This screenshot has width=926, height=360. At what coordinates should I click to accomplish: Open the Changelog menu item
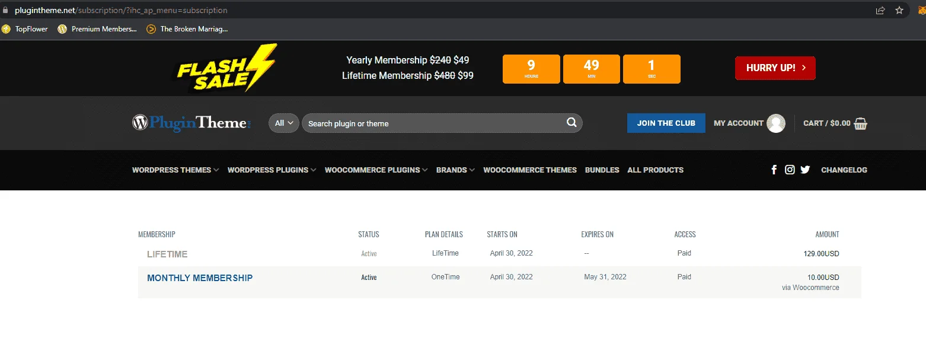coord(844,170)
